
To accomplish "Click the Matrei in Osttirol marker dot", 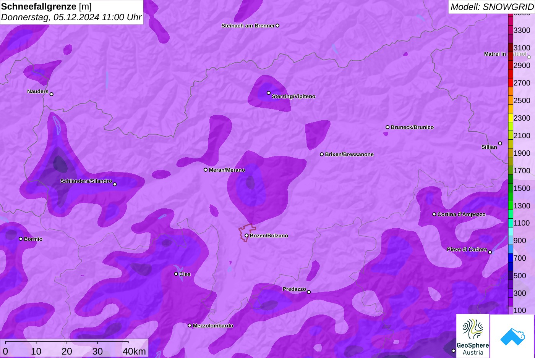I will coord(529,57).
